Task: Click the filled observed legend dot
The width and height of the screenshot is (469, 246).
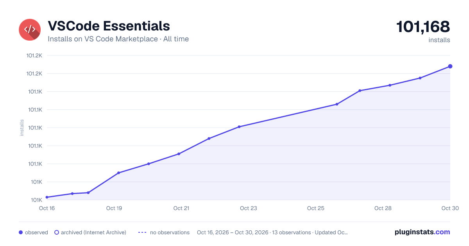Action: tap(21, 232)
